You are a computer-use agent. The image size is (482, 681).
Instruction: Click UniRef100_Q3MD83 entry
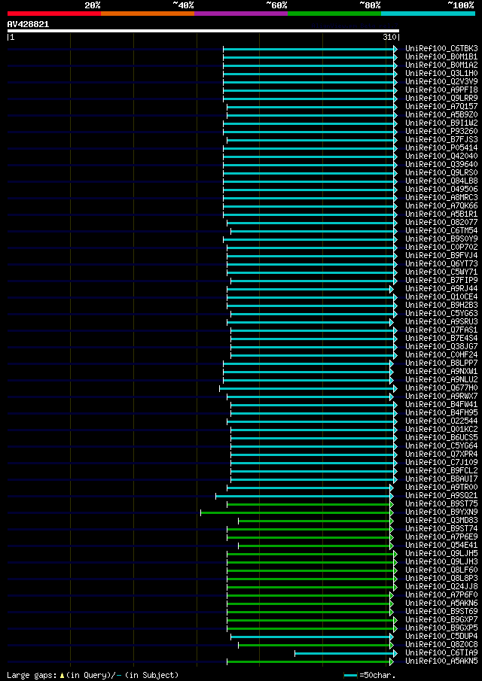tap(441, 521)
